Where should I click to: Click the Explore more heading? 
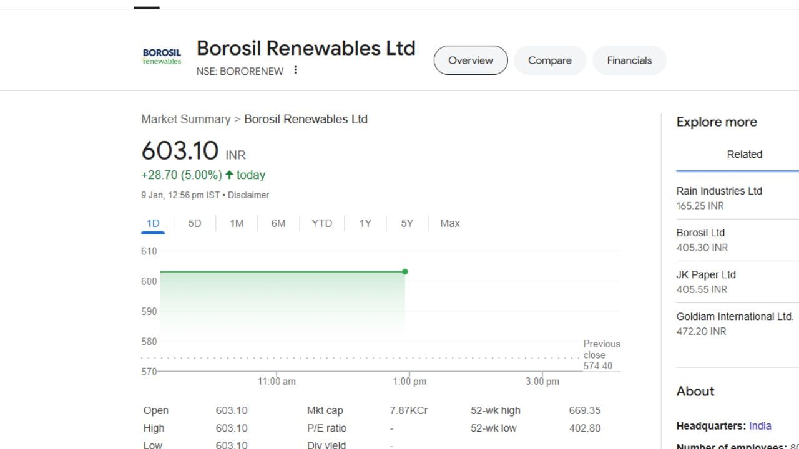coord(717,122)
